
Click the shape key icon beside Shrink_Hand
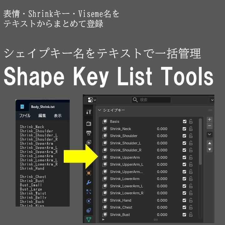[x=105, y=200]
